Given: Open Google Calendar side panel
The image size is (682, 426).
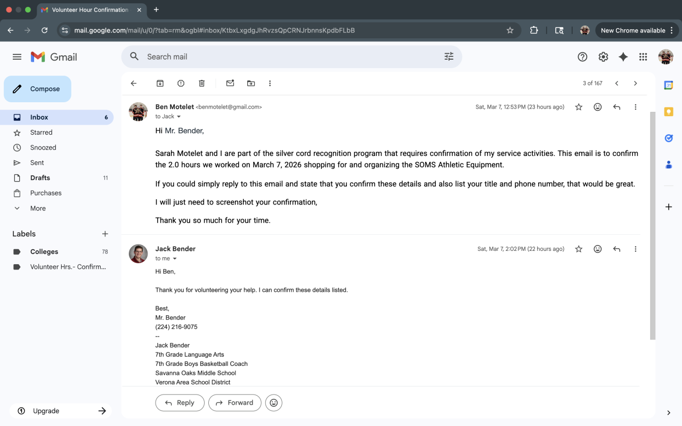Looking at the screenshot, I should pos(669,85).
